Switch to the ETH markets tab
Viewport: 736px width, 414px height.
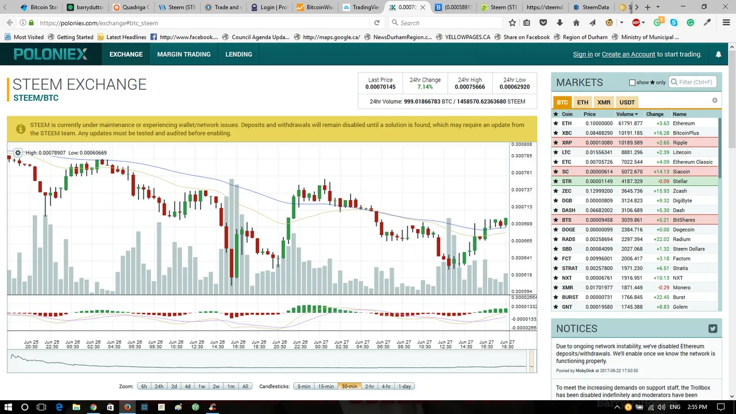pyautogui.click(x=582, y=102)
